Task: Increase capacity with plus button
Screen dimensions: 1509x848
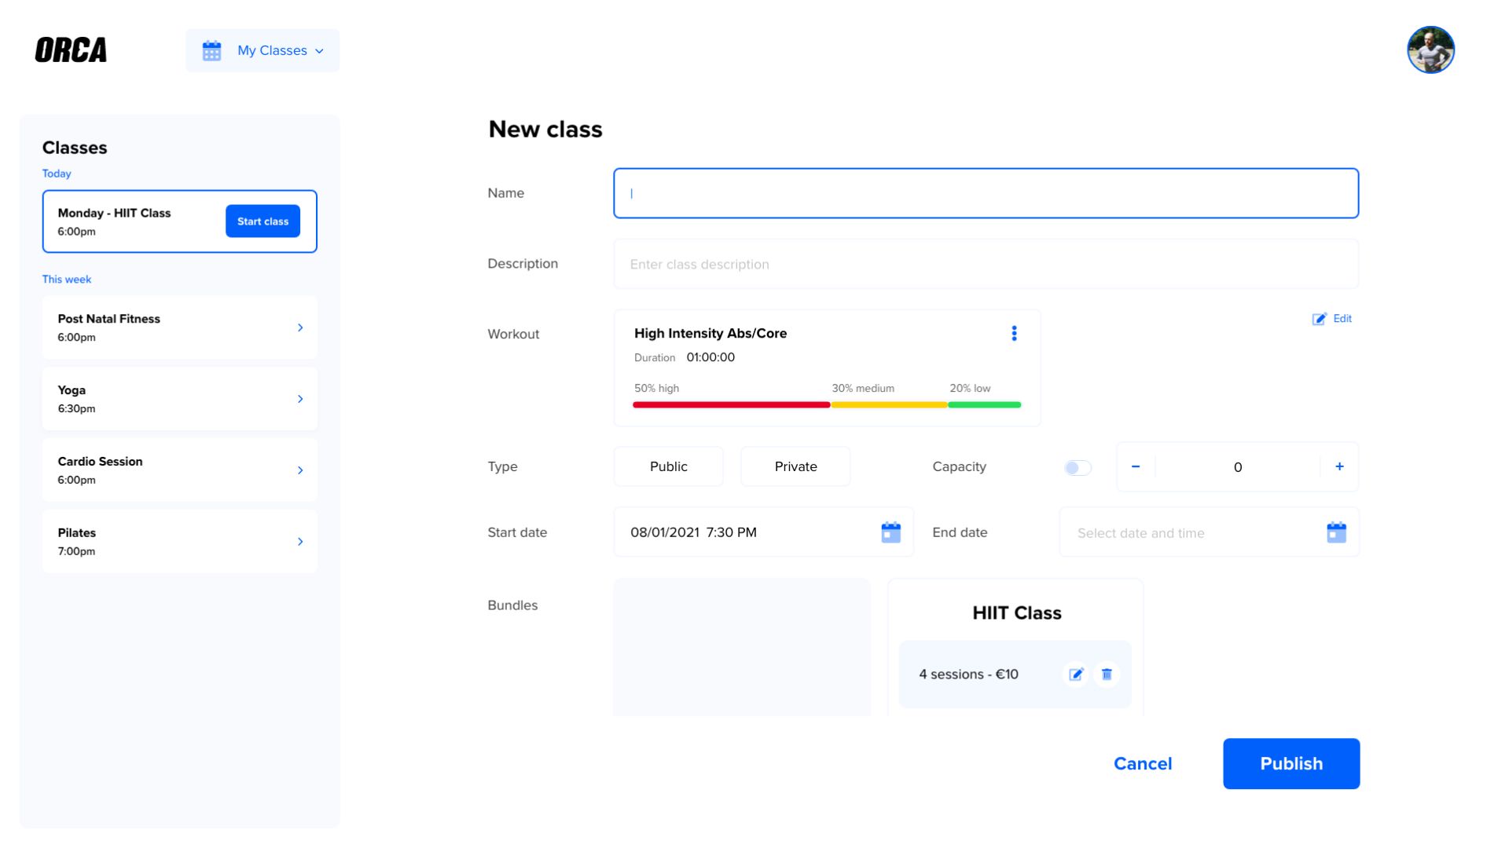Action: pyautogui.click(x=1339, y=466)
